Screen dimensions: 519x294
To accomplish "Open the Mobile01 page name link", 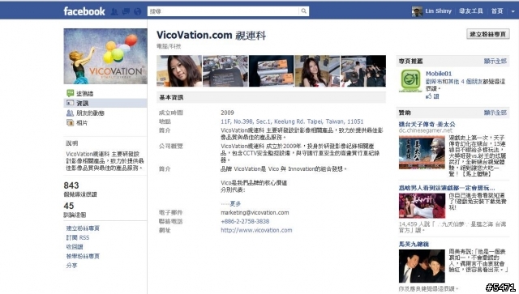I will pyautogui.click(x=439, y=74).
